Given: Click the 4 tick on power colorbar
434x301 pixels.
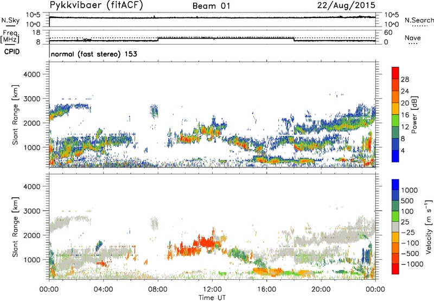Looking at the screenshot, I should tap(403, 150).
